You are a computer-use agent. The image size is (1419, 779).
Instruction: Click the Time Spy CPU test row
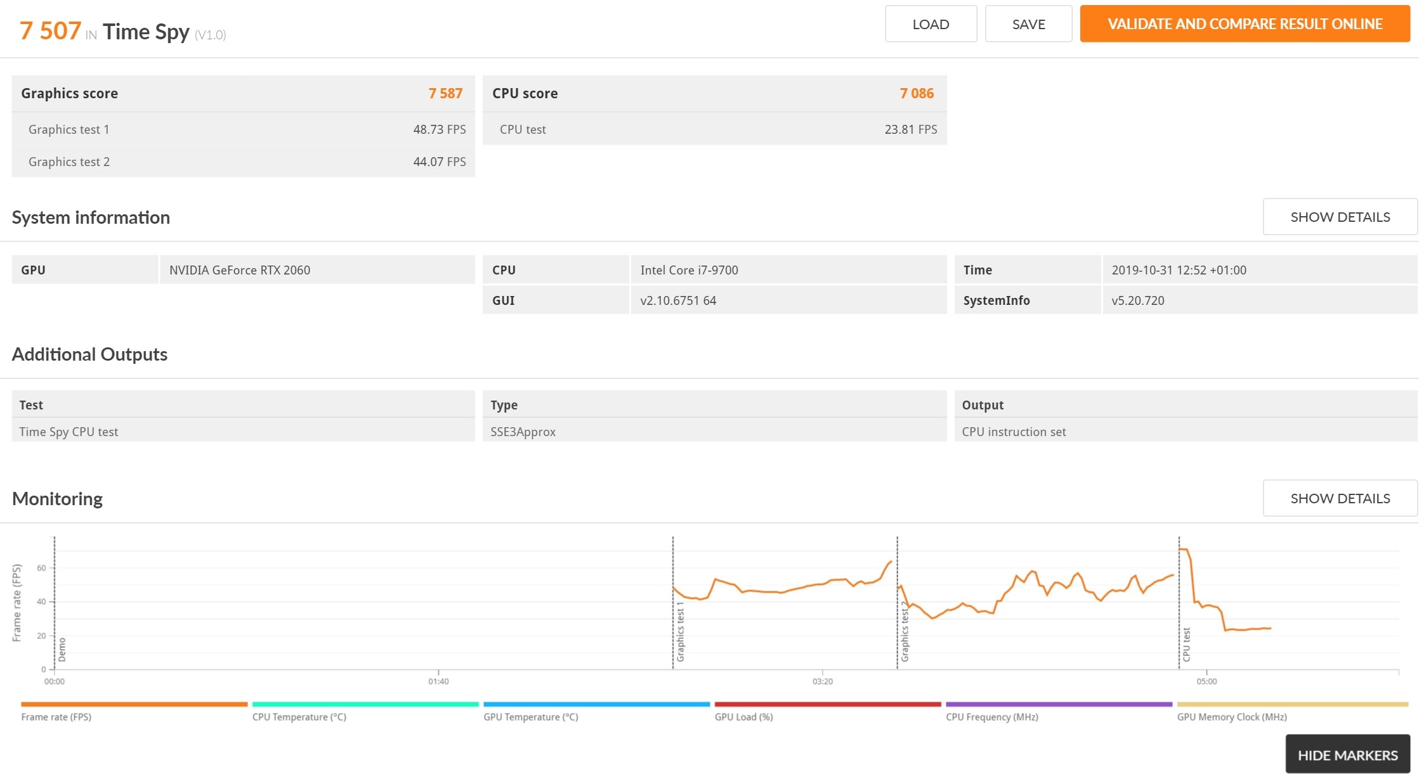click(x=243, y=432)
